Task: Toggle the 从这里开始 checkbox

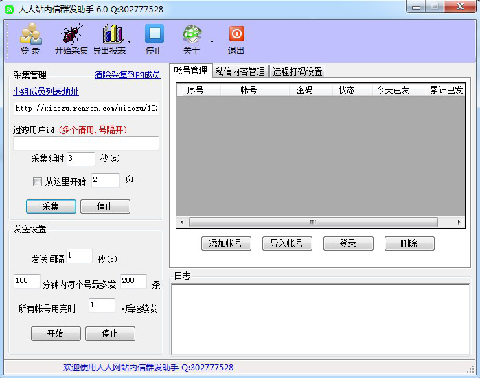Action: coord(37,181)
